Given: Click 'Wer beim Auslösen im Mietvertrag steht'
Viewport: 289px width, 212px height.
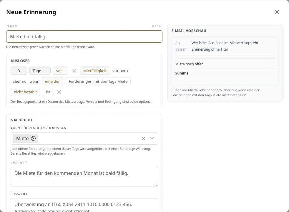Looking at the screenshot, I should click(225, 43).
